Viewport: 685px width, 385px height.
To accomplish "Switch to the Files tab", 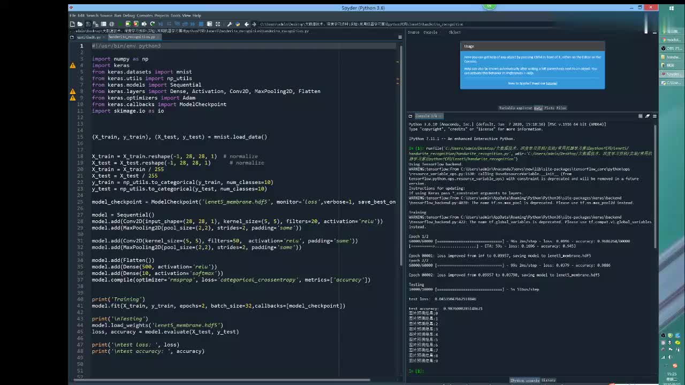I will pos(561,108).
